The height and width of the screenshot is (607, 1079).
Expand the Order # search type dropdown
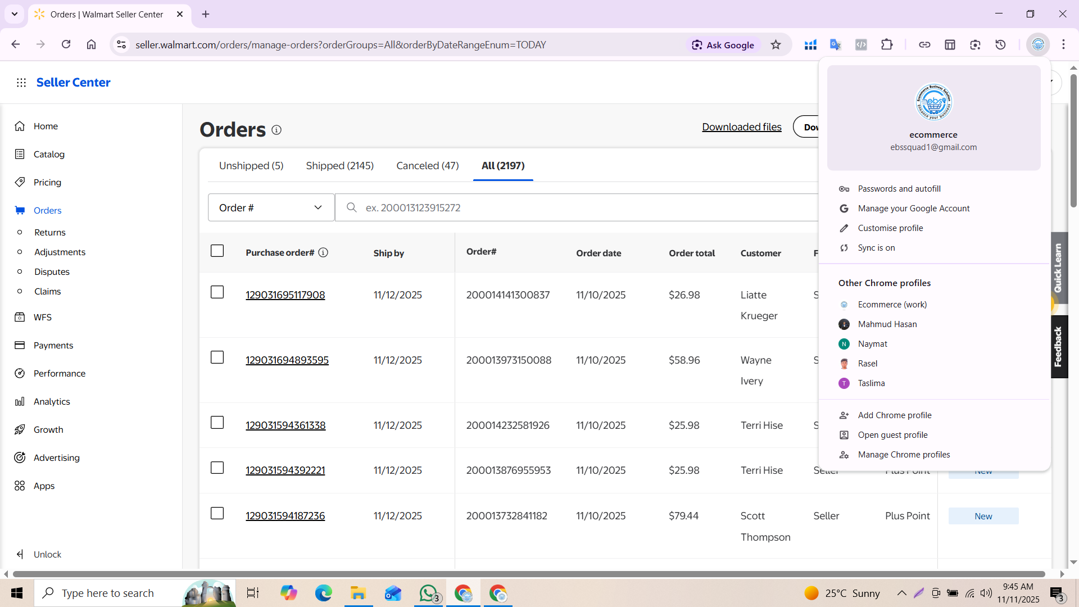[271, 207]
